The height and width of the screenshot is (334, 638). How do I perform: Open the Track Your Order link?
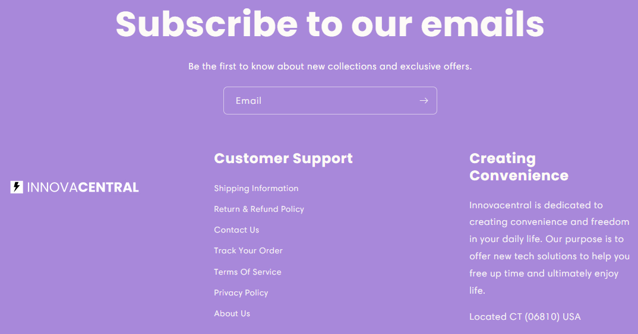pos(248,250)
